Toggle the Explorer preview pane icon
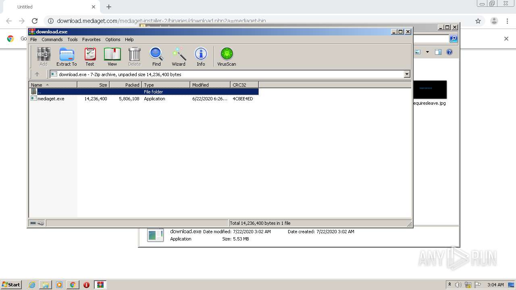The width and height of the screenshot is (516, 290). [x=438, y=52]
